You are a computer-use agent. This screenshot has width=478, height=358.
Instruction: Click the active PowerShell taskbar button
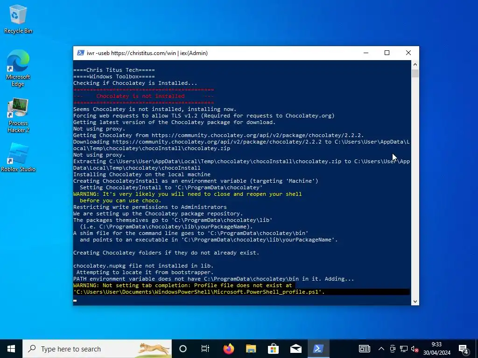point(318,349)
